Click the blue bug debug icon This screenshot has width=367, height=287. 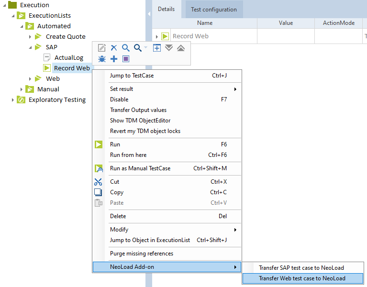(x=102, y=59)
